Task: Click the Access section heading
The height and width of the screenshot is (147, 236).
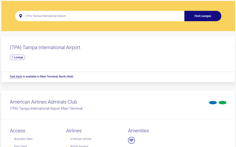Action: click(17, 131)
